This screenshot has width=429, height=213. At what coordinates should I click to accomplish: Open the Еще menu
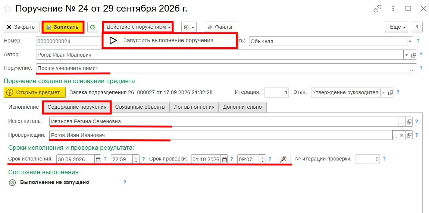tap(397, 27)
